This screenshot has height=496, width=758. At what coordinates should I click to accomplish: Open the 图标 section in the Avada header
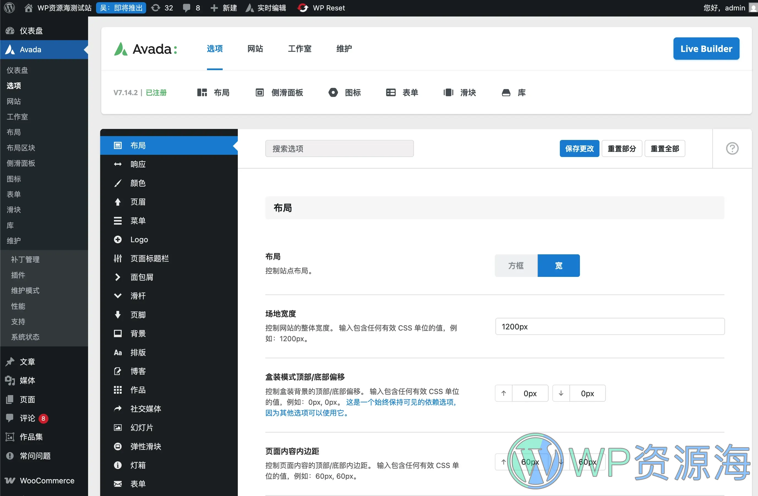tap(333, 92)
